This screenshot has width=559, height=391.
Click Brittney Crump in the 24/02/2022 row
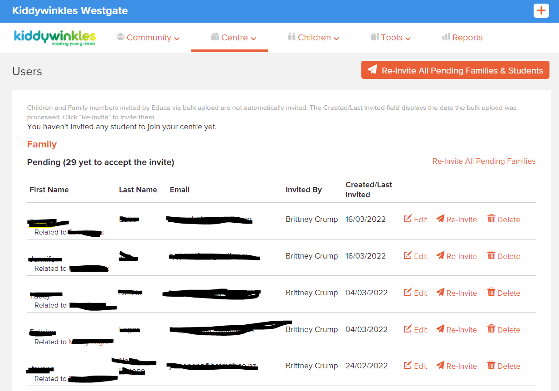312,366
